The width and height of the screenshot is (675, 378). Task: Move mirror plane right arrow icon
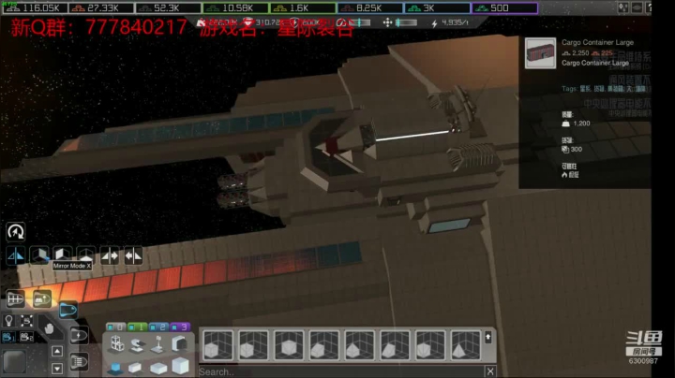[x=110, y=256]
